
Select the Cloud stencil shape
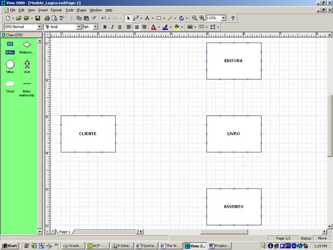pos(10,87)
